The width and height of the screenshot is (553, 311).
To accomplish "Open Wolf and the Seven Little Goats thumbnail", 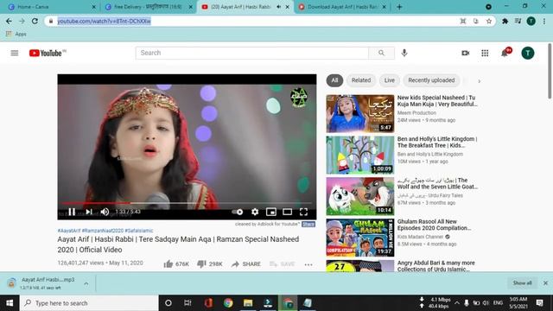I will point(360,196).
